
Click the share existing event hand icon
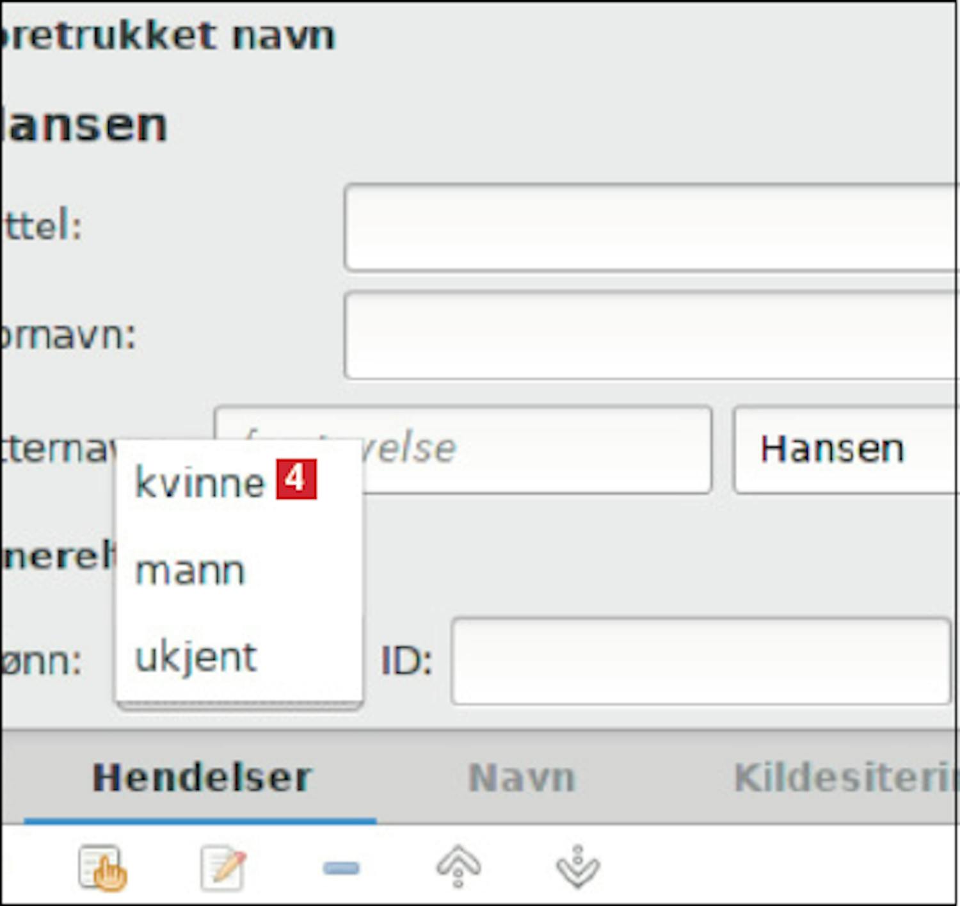point(102,868)
